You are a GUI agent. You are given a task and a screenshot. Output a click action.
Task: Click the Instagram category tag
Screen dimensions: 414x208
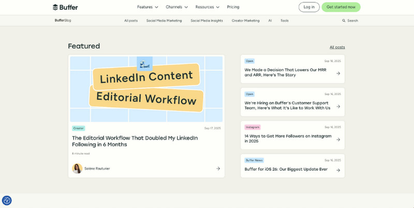[253, 127]
